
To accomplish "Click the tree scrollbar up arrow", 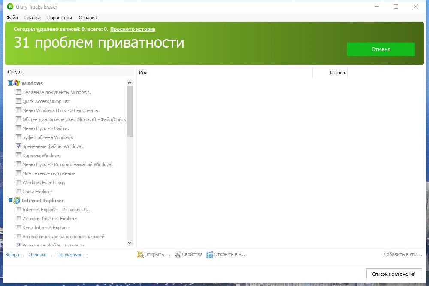I will click(130, 82).
